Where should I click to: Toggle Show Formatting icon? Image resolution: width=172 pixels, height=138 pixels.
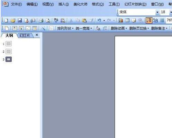click(x=155, y=21)
